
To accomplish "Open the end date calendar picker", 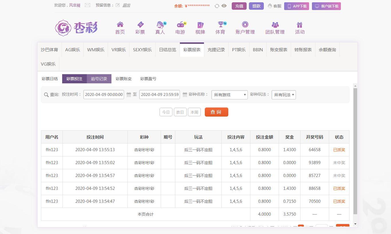I will pyautogui.click(x=185, y=95).
